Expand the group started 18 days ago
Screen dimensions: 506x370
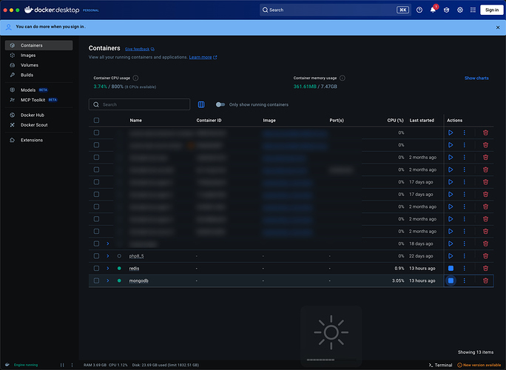tap(108, 243)
